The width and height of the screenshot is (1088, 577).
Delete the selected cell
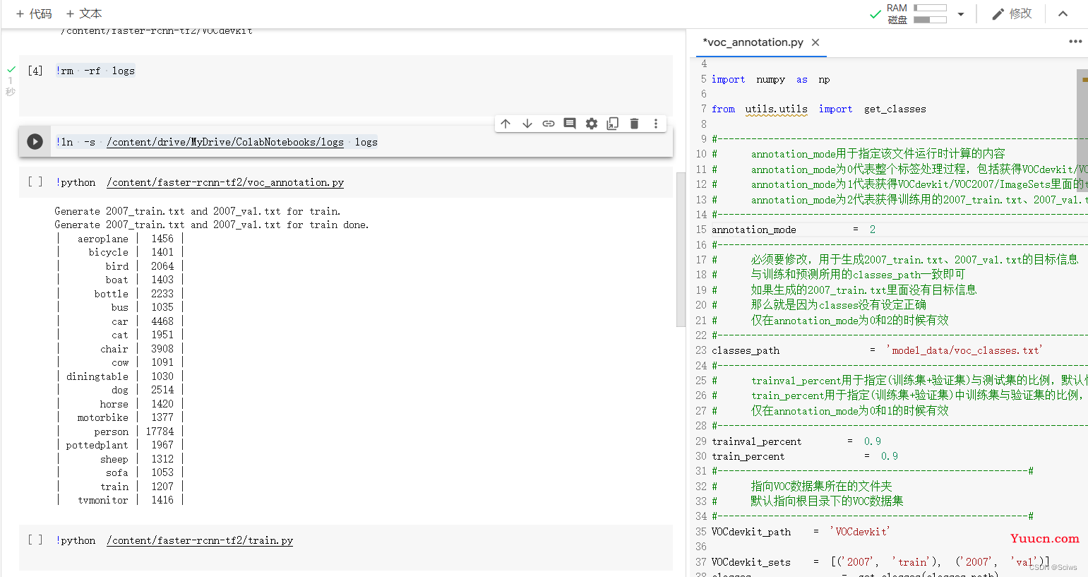click(634, 124)
